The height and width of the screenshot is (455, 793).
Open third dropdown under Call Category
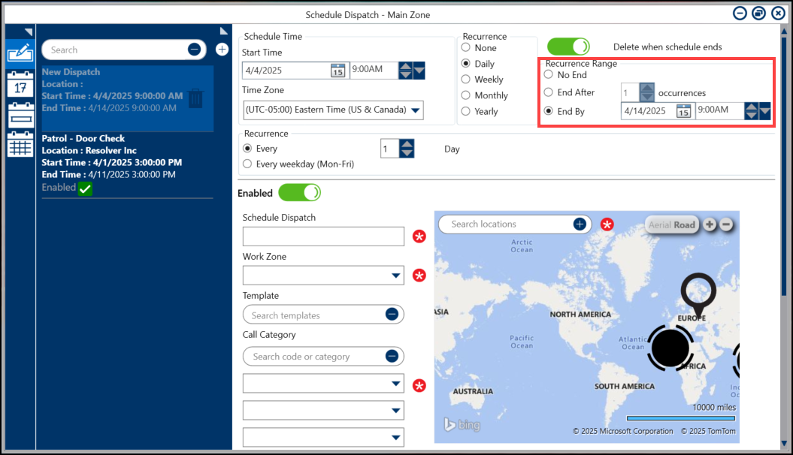(323, 437)
